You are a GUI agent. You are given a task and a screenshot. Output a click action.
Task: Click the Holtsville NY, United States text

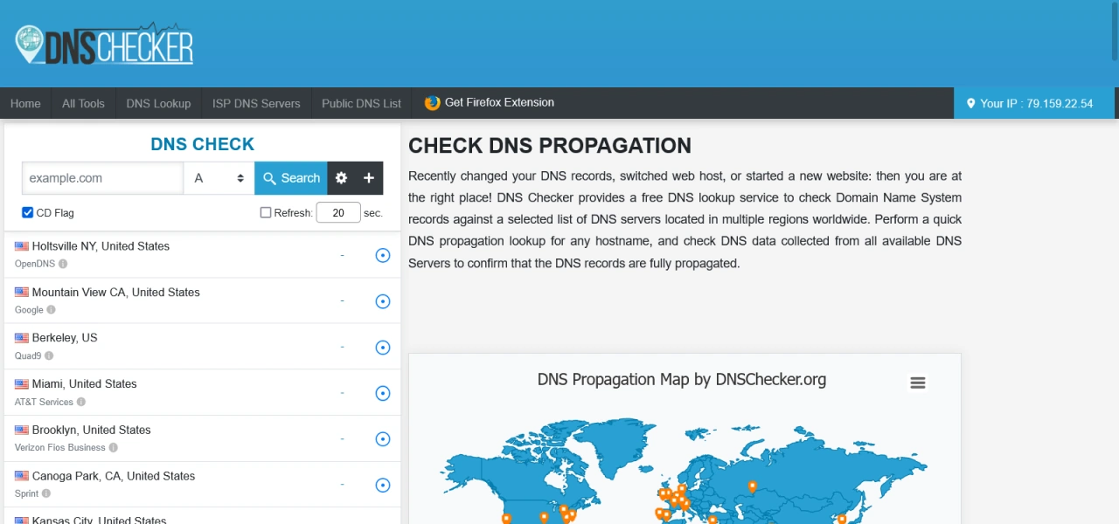pyautogui.click(x=101, y=246)
